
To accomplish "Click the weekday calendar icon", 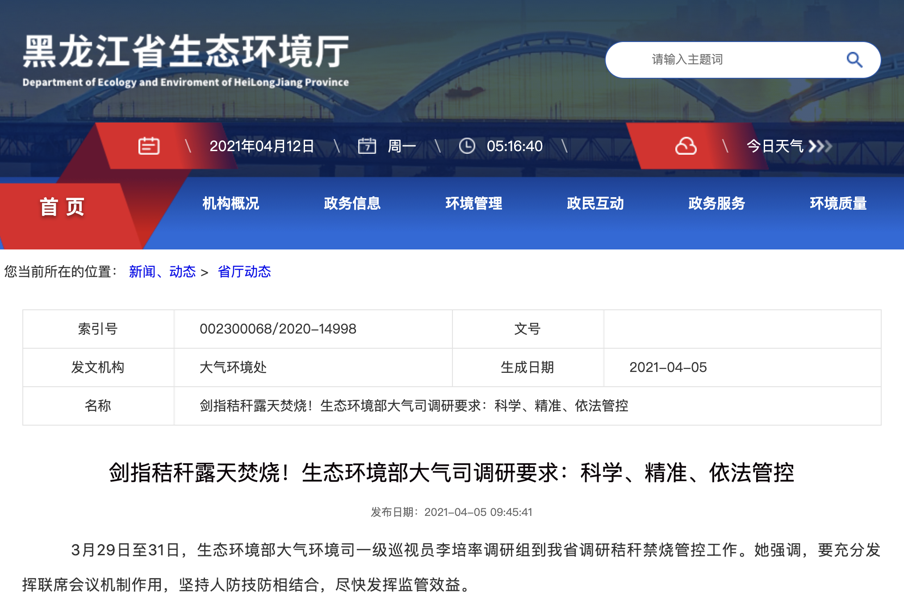I will 367,146.
